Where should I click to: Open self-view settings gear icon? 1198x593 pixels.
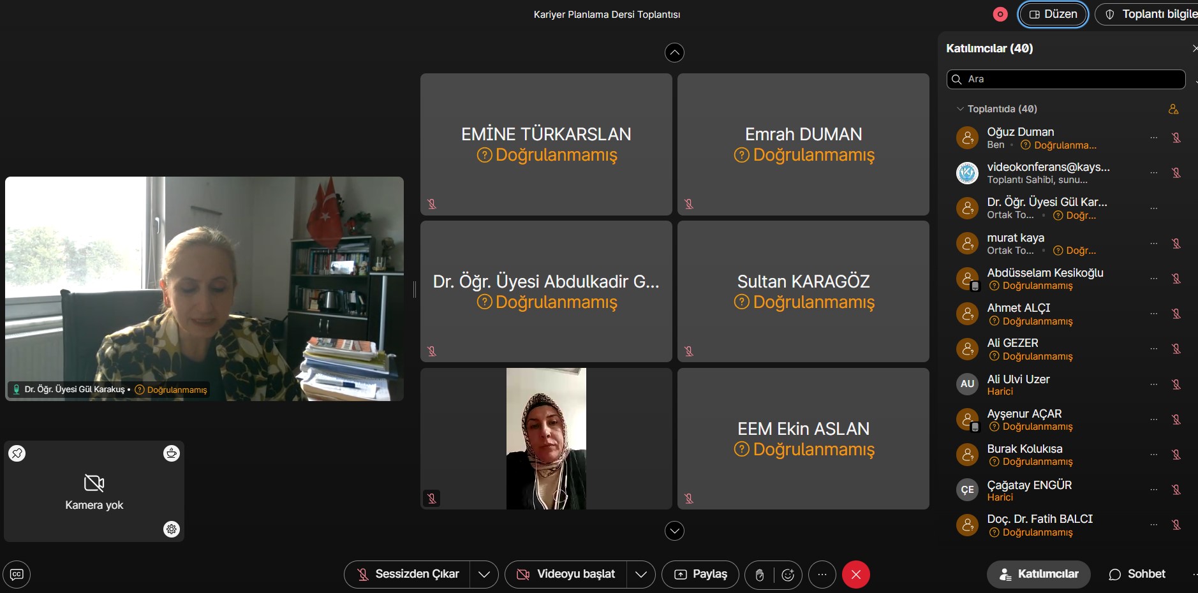pos(172,529)
